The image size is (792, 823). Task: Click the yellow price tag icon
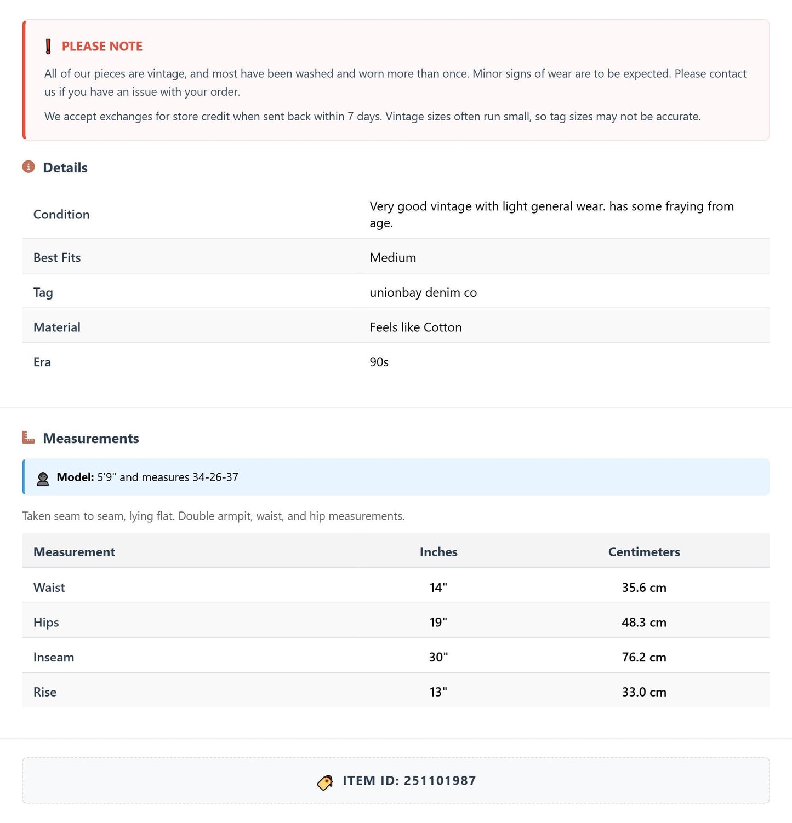pyautogui.click(x=325, y=782)
